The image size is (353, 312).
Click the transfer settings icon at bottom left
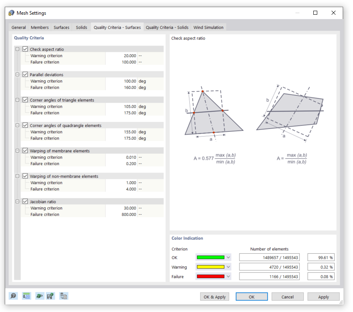64,296
